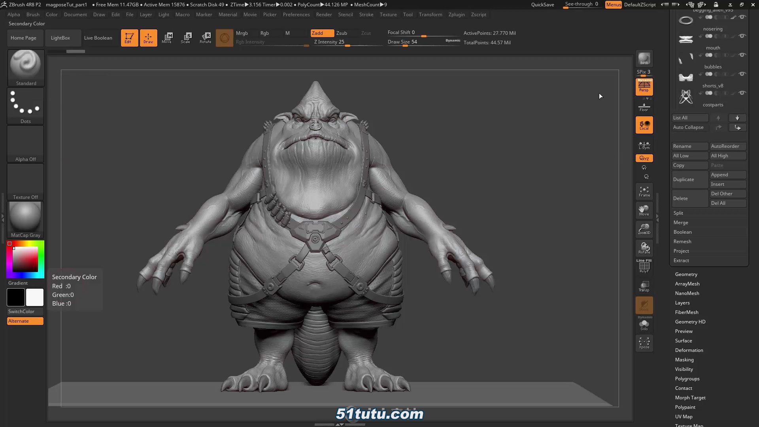Image resolution: width=759 pixels, height=427 pixels.
Task: Toggle Local symmetry transformations button
Action: (x=644, y=125)
